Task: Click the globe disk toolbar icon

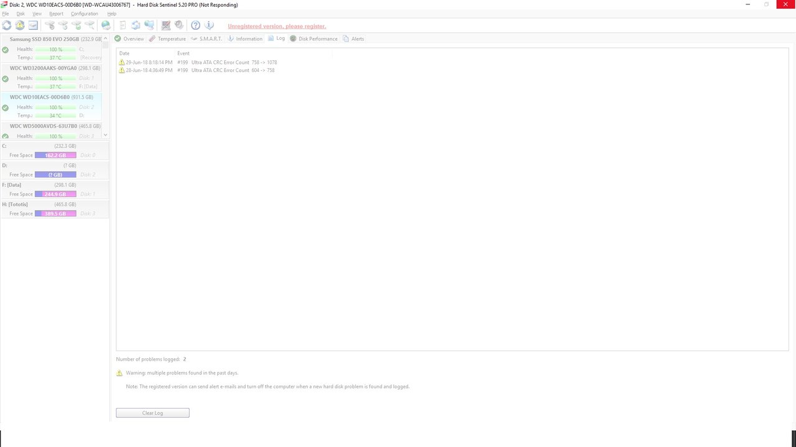Action: pos(106,25)
